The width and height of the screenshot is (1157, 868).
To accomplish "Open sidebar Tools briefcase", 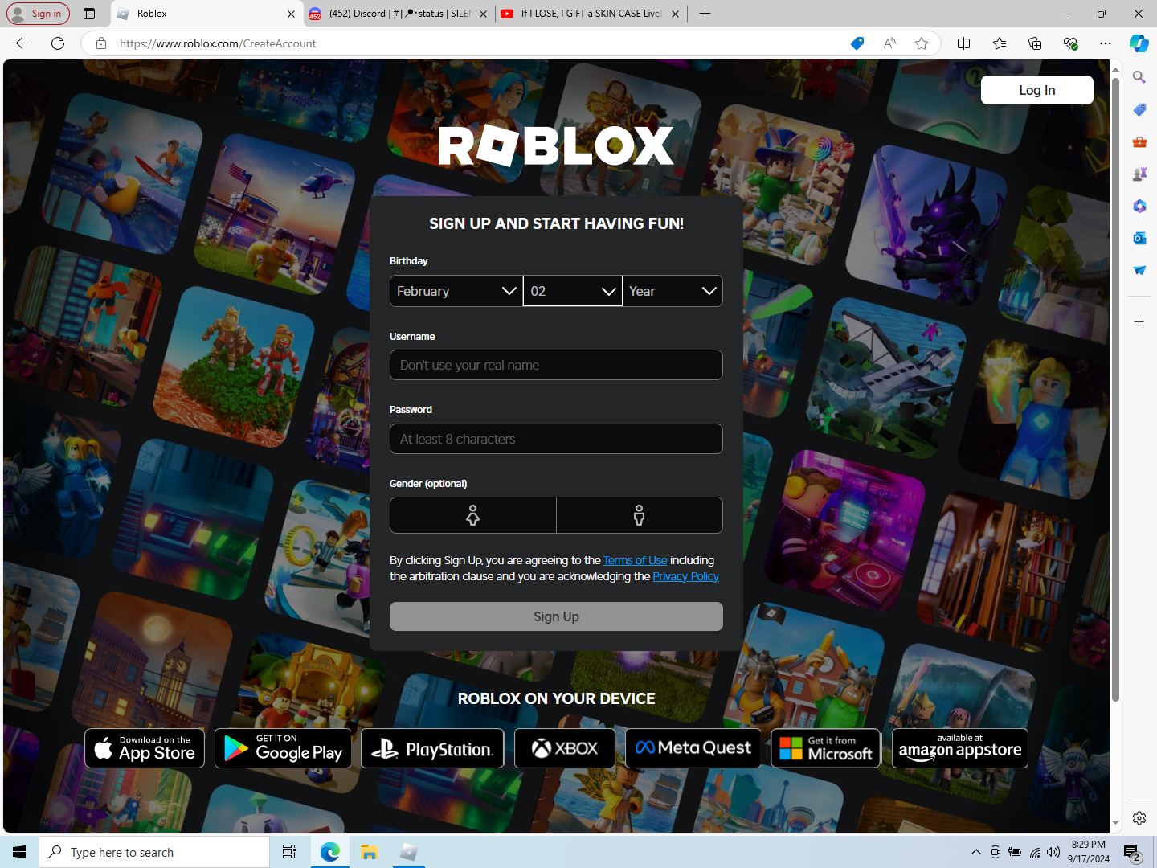I will [x=1139, y=141].
